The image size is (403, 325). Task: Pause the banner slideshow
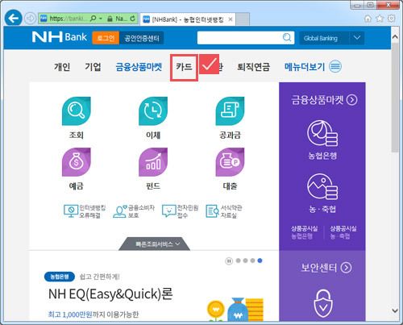pos(229,260)
